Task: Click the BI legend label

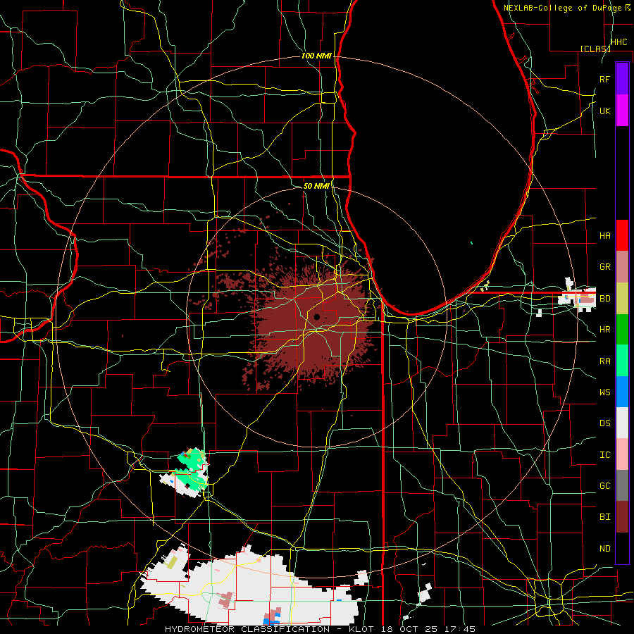Action: coord(604,517)
